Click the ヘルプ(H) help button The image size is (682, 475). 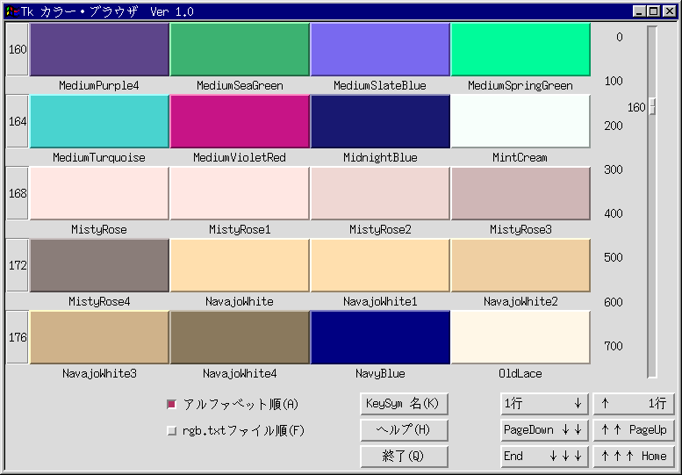pyautogui.click(x=404, y=430)
